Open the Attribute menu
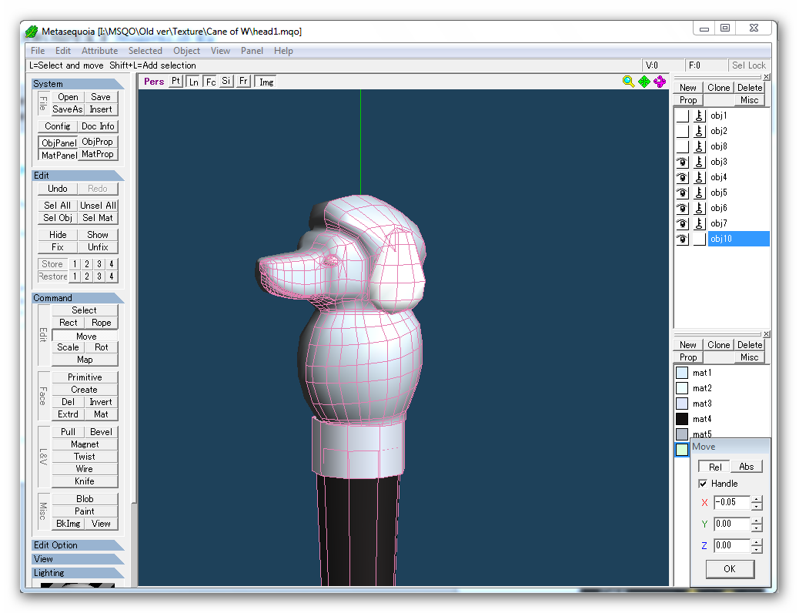The height and width of the screenshot is (613, 799). tap(99, 51)
